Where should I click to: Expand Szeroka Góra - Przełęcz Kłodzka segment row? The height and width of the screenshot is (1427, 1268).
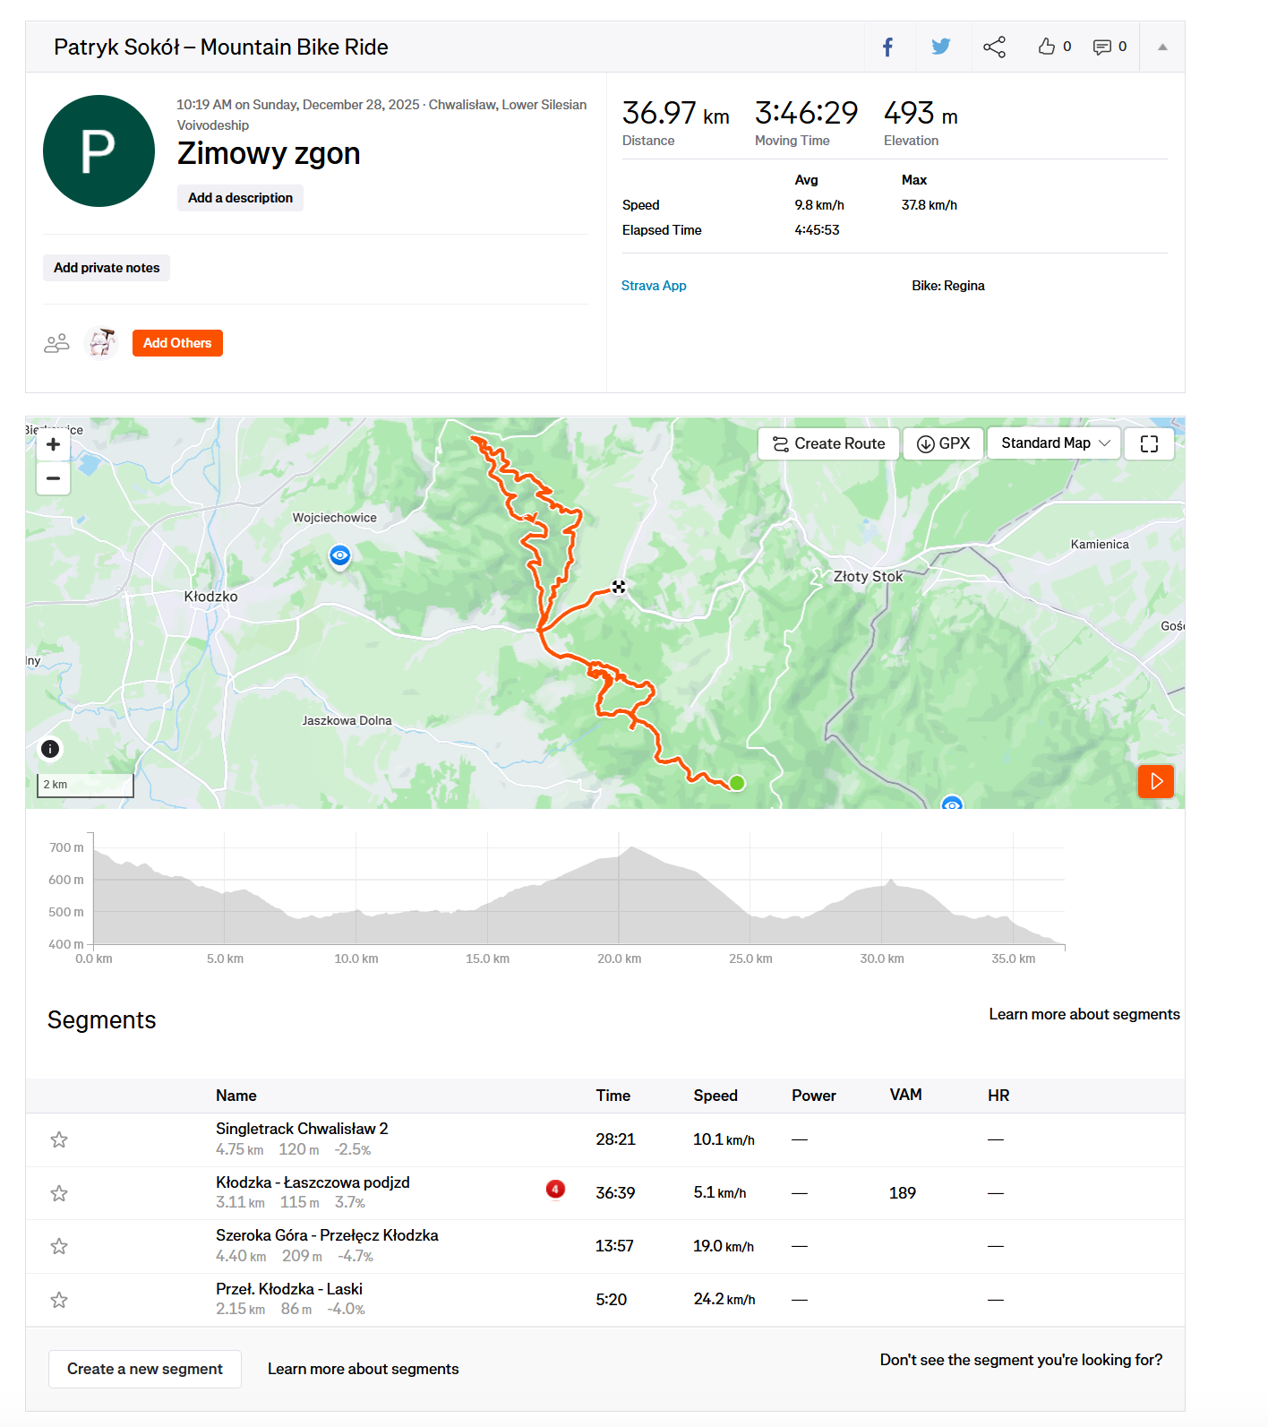click(x=327, y=1236)
